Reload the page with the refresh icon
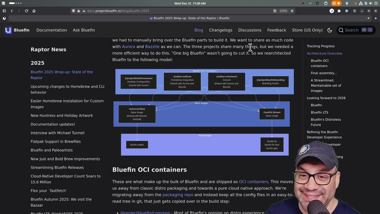This screenshot has width=380, height=214. 26,11
